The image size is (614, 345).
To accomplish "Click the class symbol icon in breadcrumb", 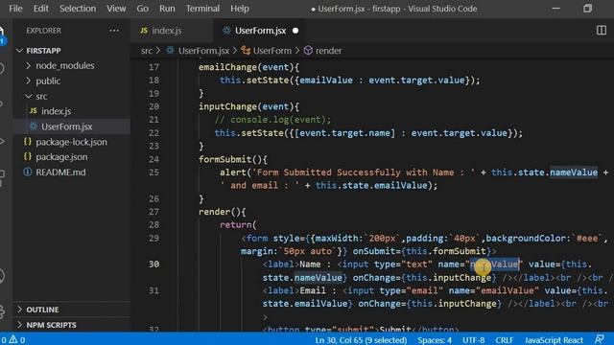I will pos(246,50).
